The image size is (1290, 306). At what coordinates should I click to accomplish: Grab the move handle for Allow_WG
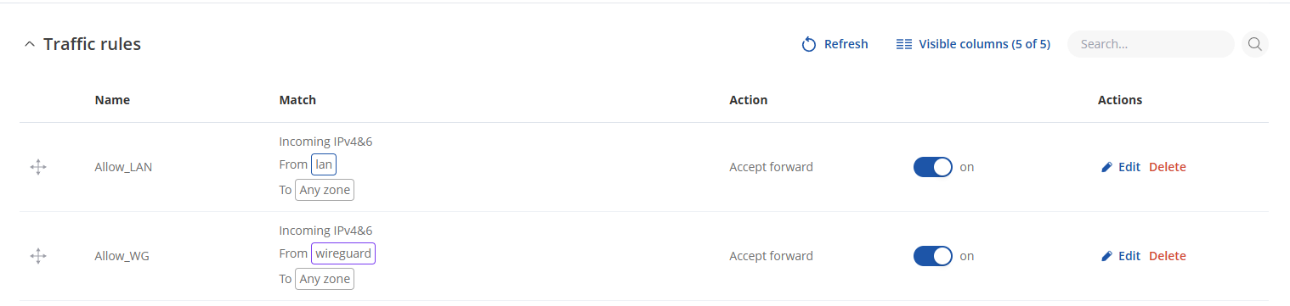pos(38,256)
